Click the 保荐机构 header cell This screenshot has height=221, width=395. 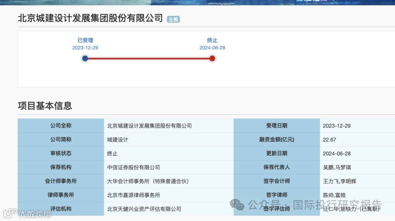pos(61,167)
